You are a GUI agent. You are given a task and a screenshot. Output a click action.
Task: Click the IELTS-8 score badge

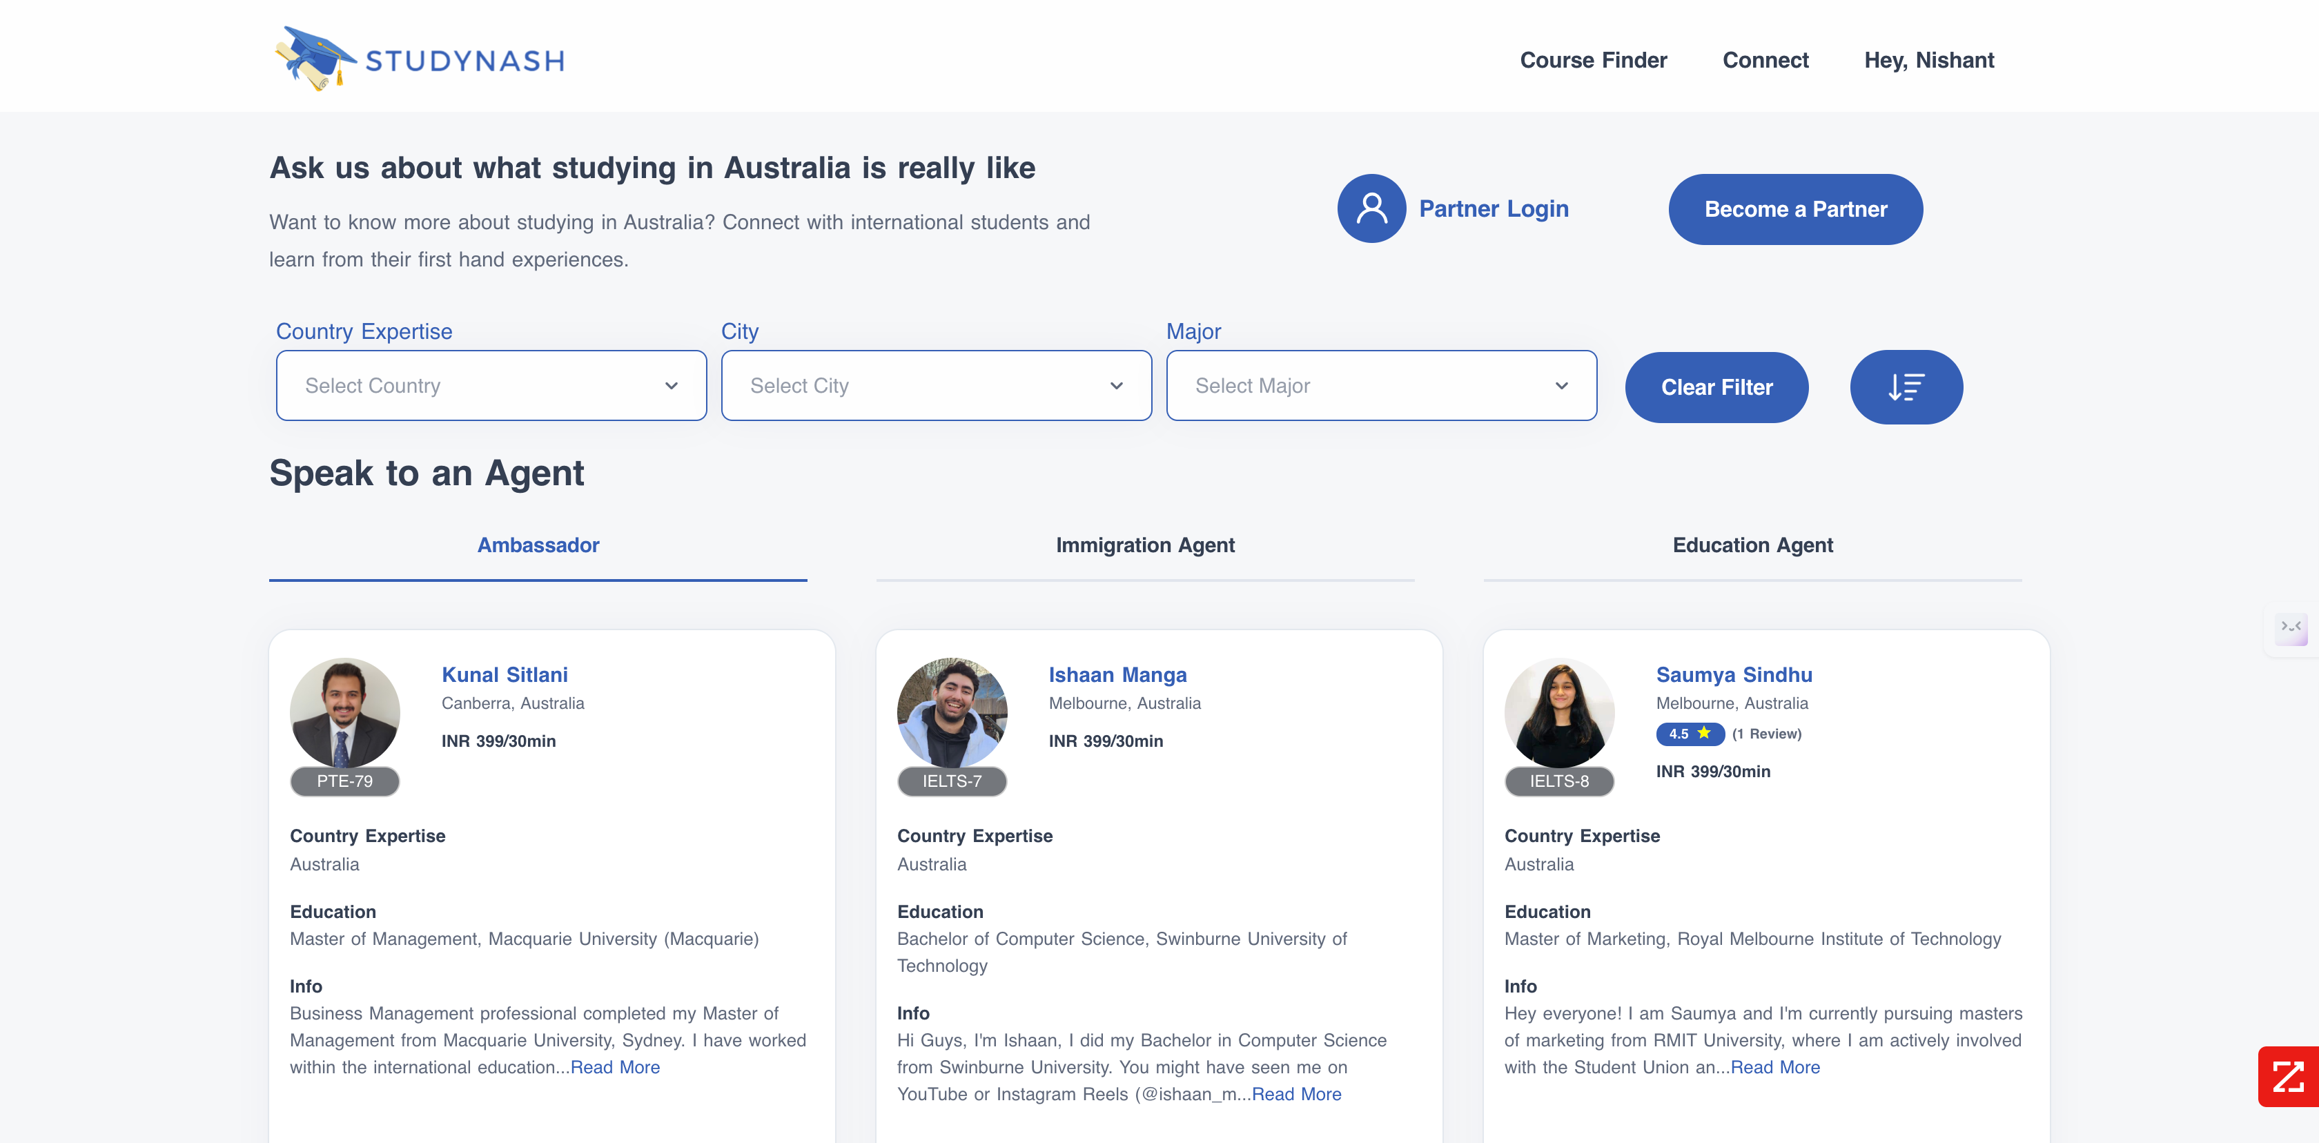(1559, 781)
